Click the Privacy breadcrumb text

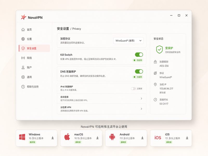[76, 29]
